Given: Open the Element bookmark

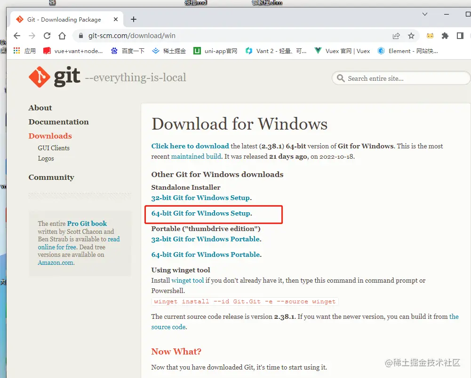Looking at the screenshot, I should coord(407,51).
